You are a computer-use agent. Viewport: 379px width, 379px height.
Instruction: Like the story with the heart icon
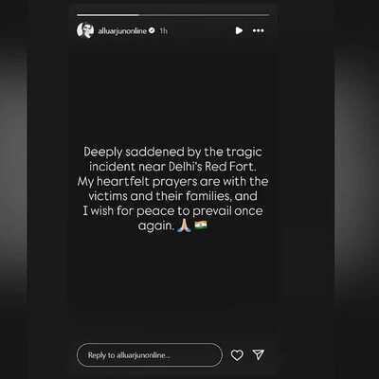(x=237, y=355)
